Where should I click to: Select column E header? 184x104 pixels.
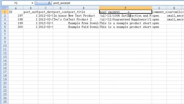point(84,8)
